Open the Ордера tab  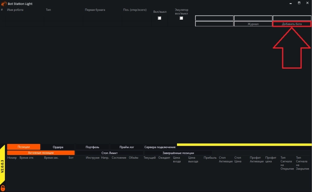pos(58,147)
